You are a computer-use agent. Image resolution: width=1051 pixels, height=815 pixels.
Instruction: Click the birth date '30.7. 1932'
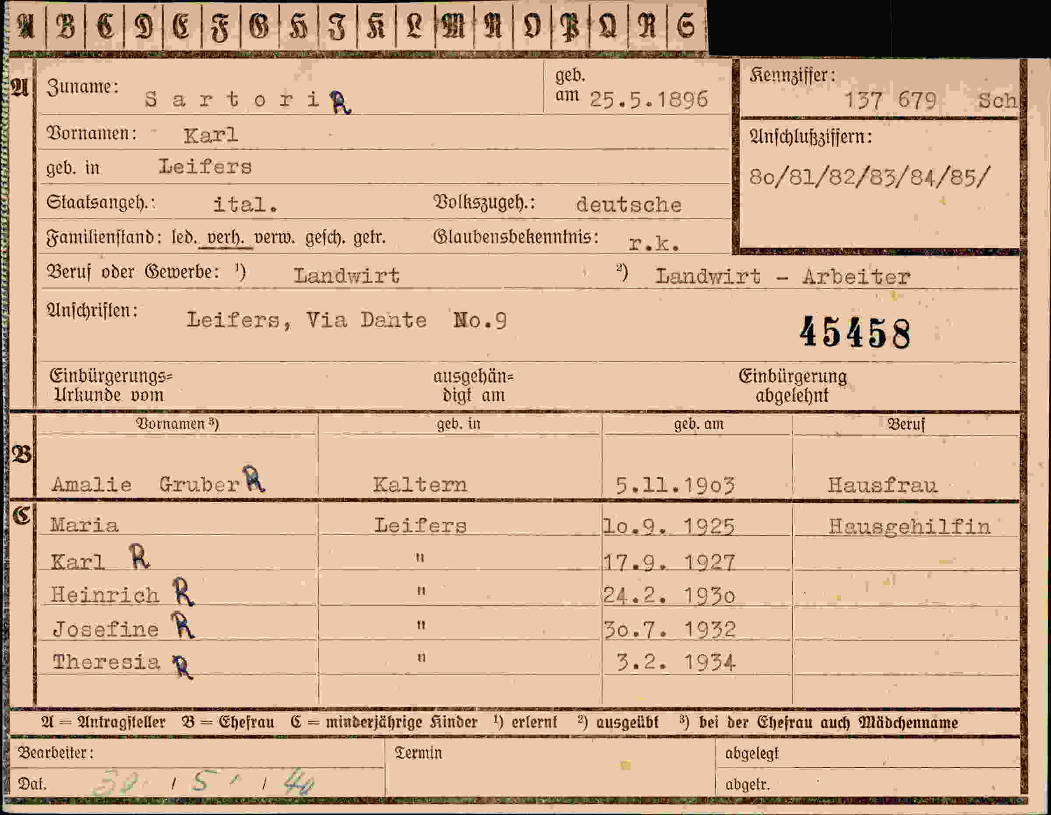pos(670,629)
